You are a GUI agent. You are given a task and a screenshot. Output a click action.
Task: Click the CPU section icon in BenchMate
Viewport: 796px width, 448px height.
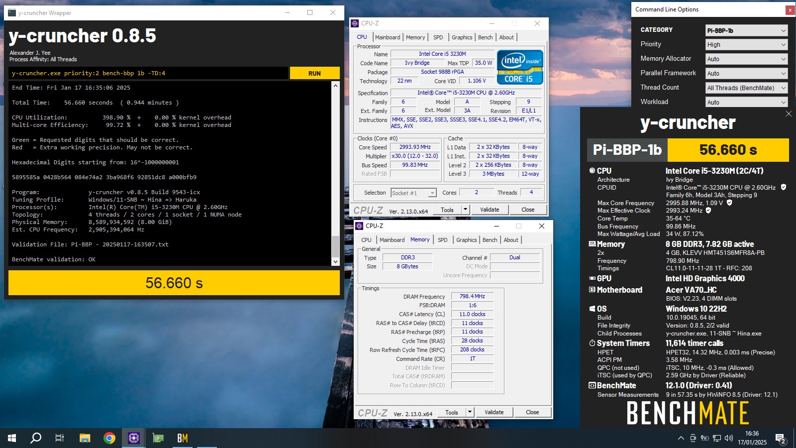coord(592,171)
